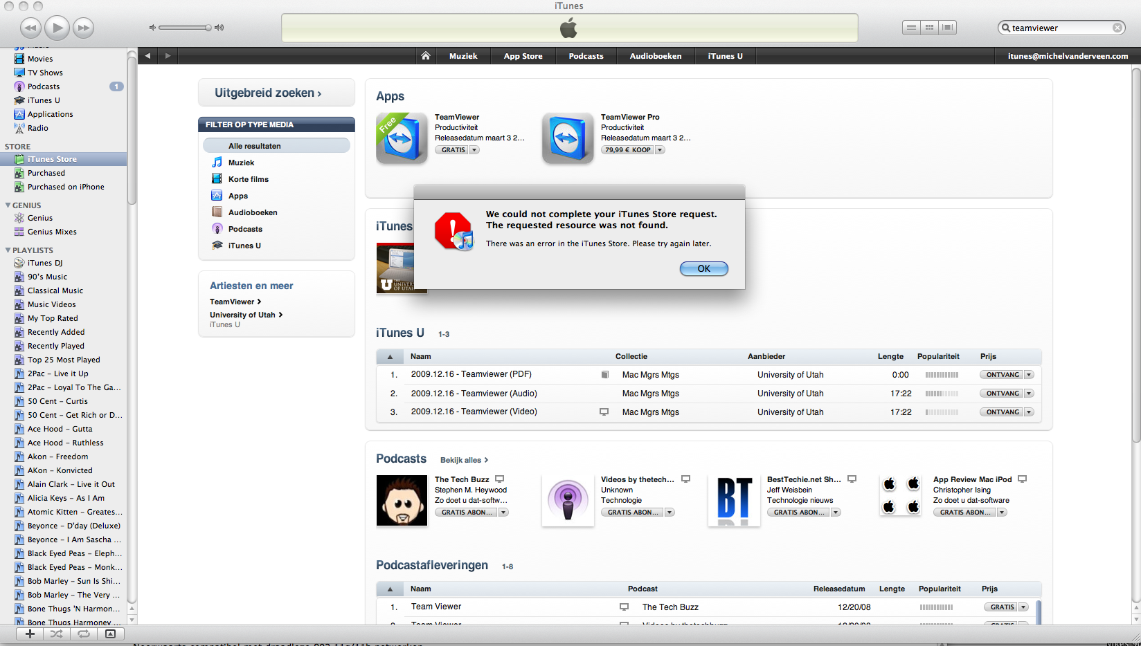The width and height of the screenshot is (1141, 646).
Task: Click the Previous track button
Action: tap(30, 28)
